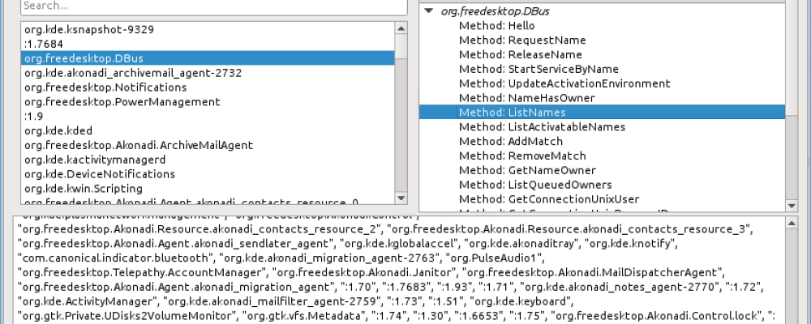Click Method: RequestName entry
The width and height of the screenshot is (811, 324).
[522, 40]
